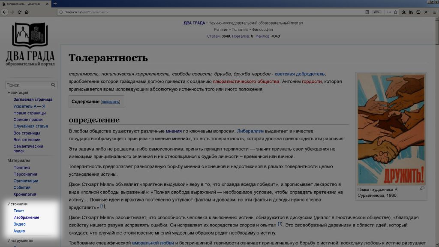
Task: Open Случайная статья link
Action: (30, 127)
